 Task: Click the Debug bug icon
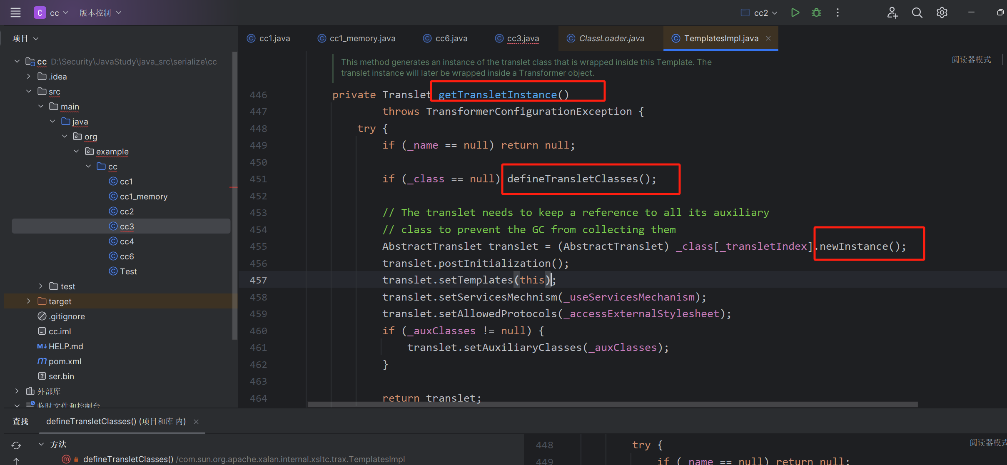816,12
